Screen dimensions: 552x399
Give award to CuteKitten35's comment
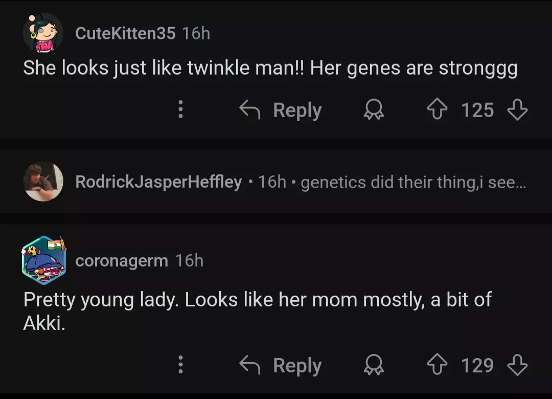tap(373, 110)
